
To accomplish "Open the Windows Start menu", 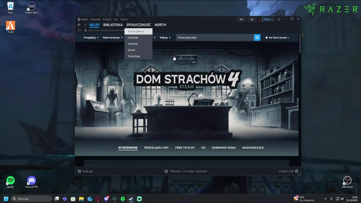I will [x=6, y=199].
